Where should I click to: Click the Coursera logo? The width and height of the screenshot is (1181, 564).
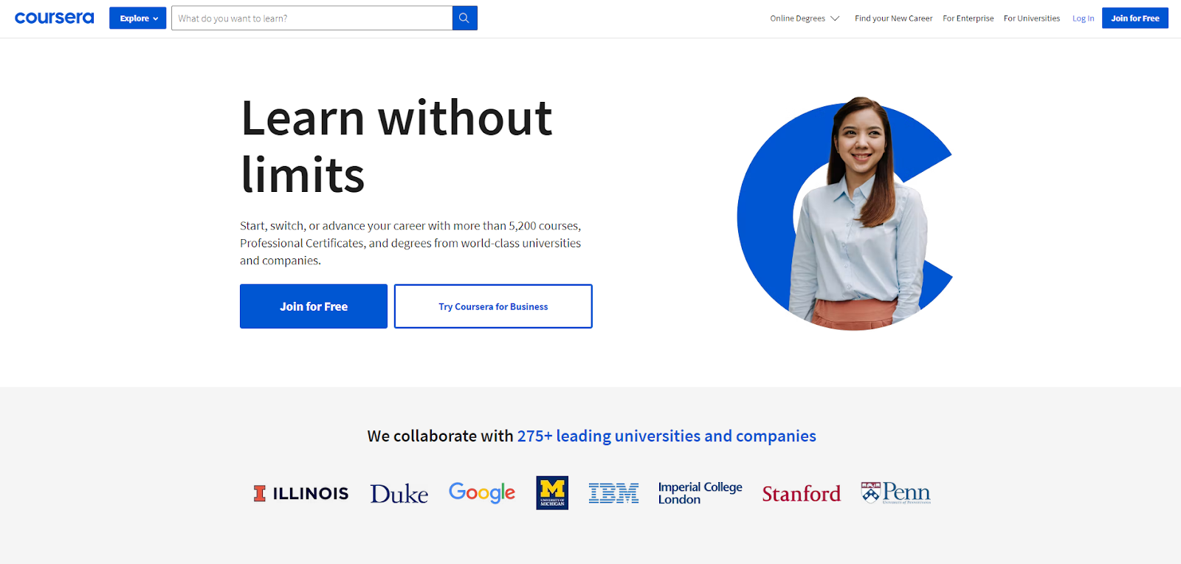55,18
